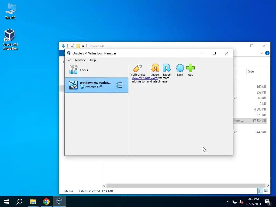Follow the www.virtualbox.org link
This screenshot has height=207, width=276.
(x=144, y=78)
